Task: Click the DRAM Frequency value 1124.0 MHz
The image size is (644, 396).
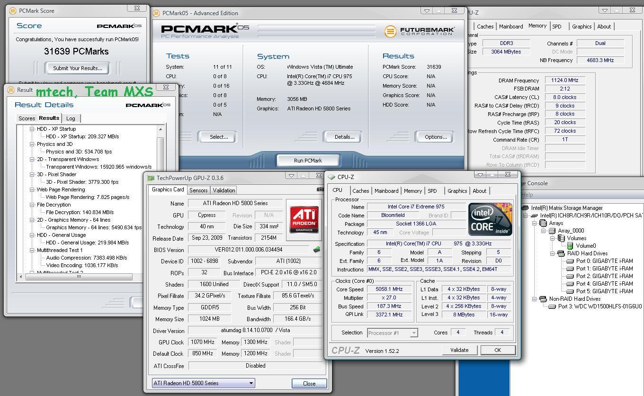Action: [565, 81]
